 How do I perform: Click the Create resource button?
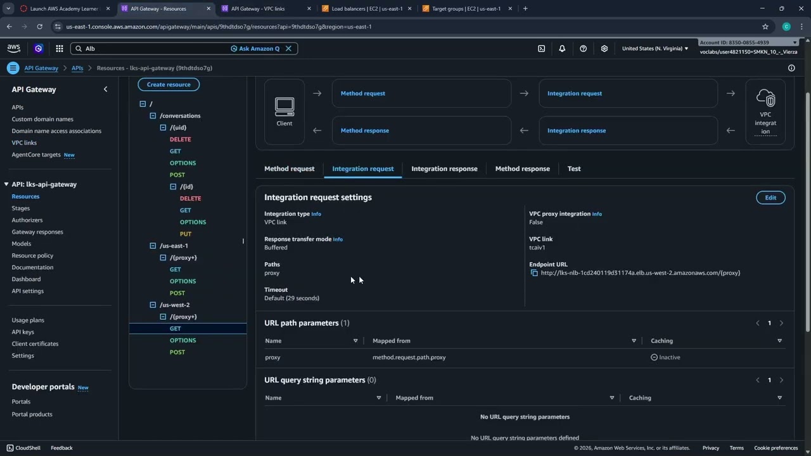coord(169,84)
